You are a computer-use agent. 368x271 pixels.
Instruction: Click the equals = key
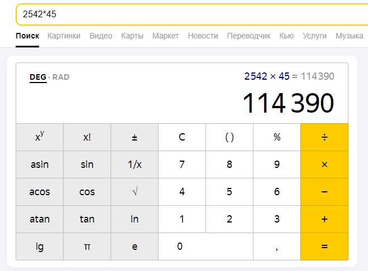324,246
